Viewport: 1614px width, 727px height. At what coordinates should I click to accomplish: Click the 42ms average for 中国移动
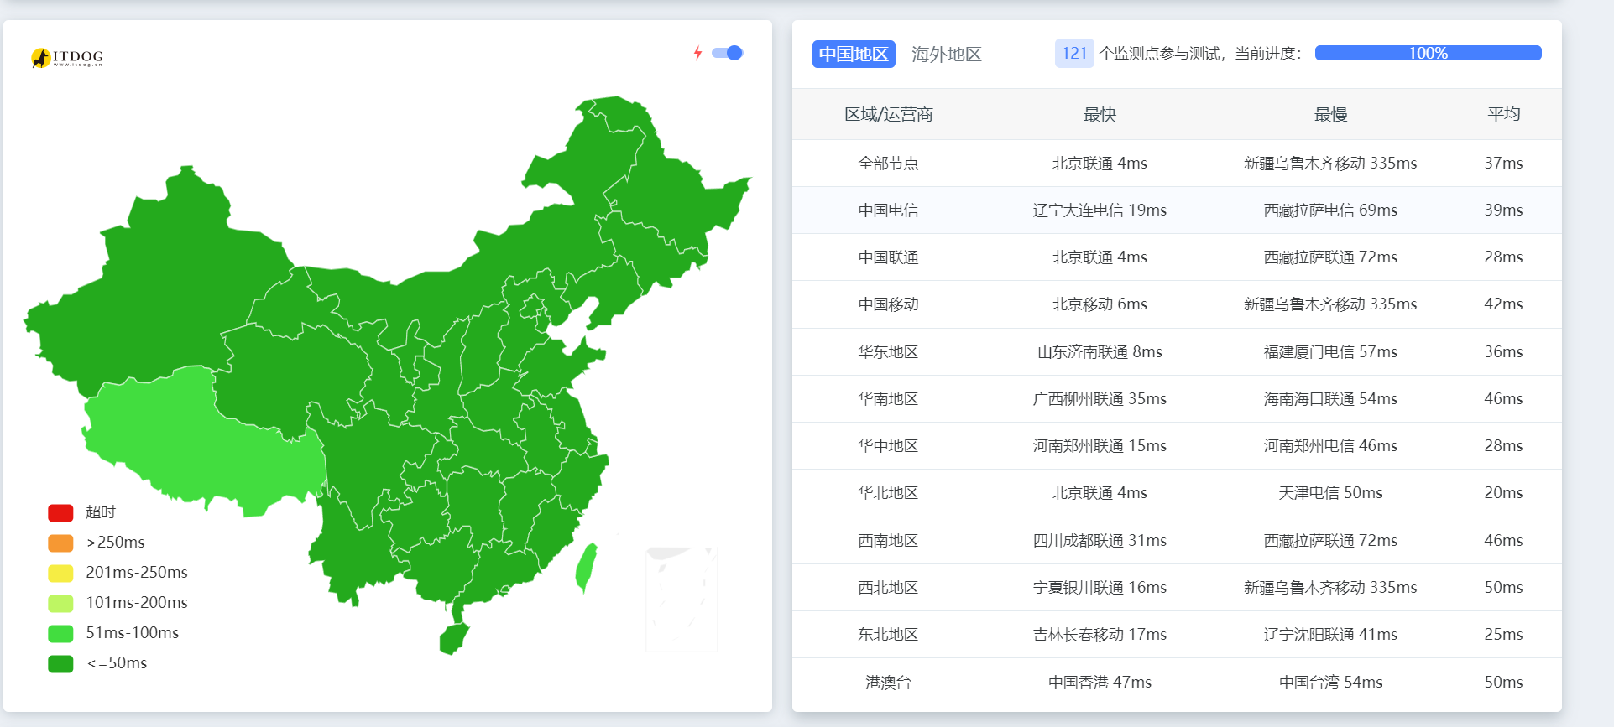pyautogui.click(x=1503, y=304)
